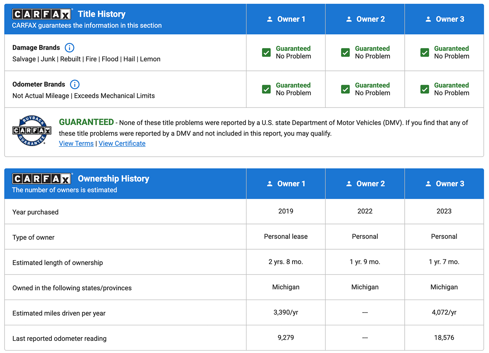Click Owner 3 Damage Brands green checkmark
Viewport: 489px width, 353px height.
[425, 53]
